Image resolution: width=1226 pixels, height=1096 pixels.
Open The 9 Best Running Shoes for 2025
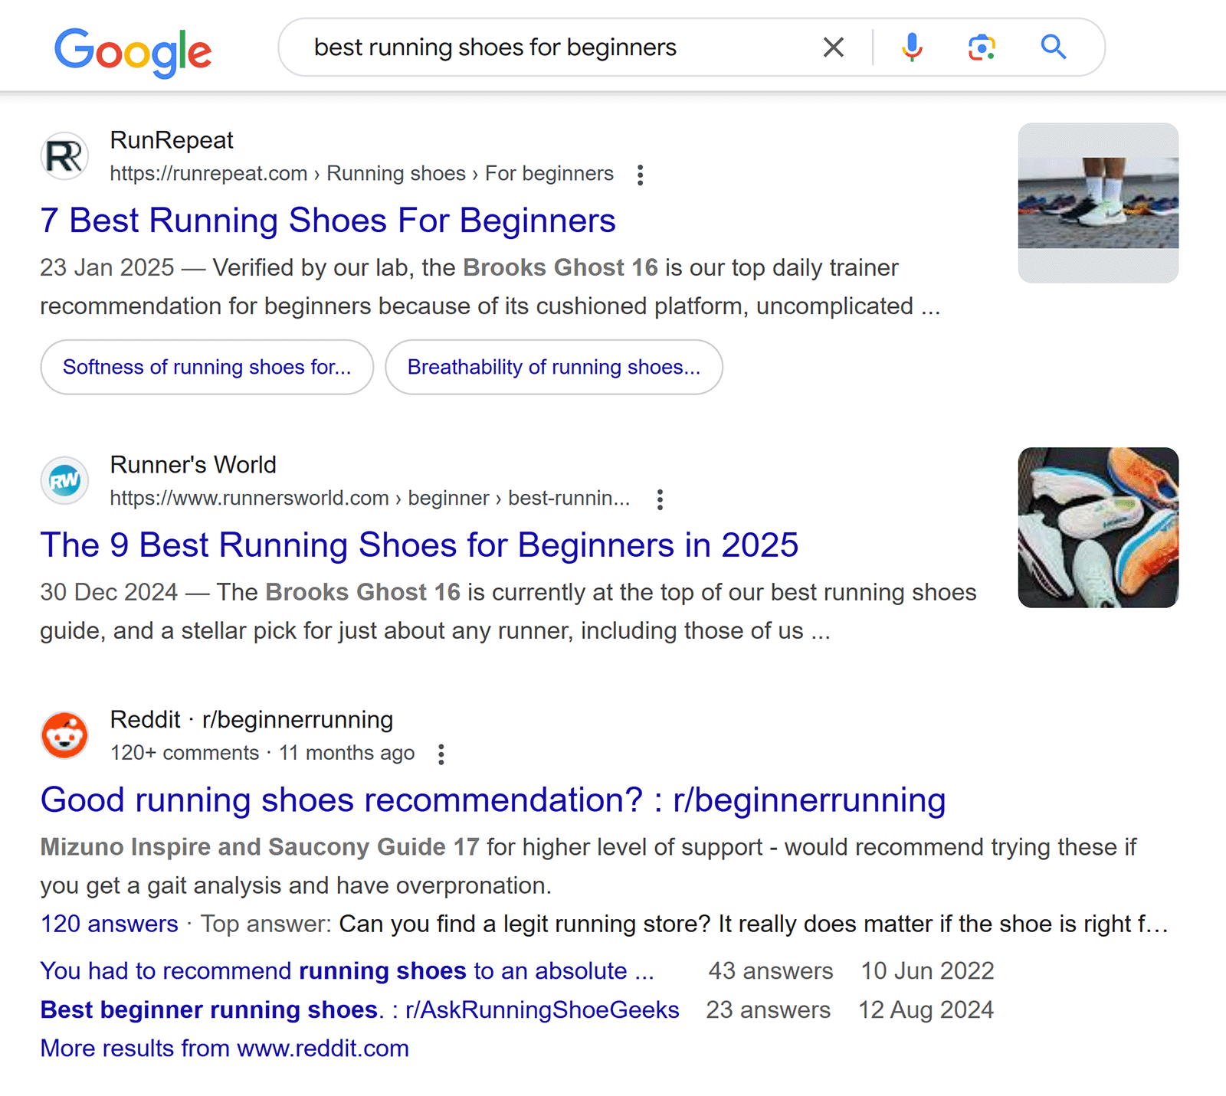420,545
